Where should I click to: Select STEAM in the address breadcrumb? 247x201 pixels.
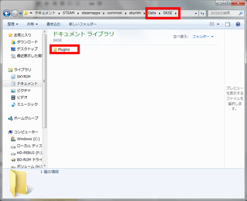tap(68, 13)
